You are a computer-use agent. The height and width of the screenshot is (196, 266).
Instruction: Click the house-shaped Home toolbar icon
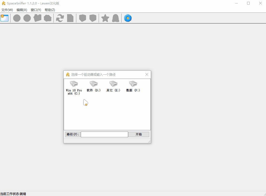point(48,18)
